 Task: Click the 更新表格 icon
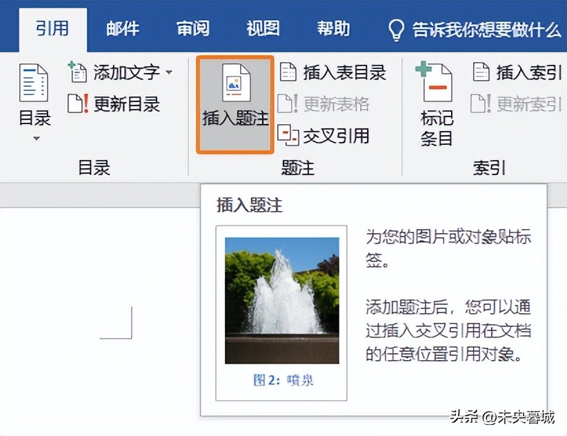(x=288, y=103)
